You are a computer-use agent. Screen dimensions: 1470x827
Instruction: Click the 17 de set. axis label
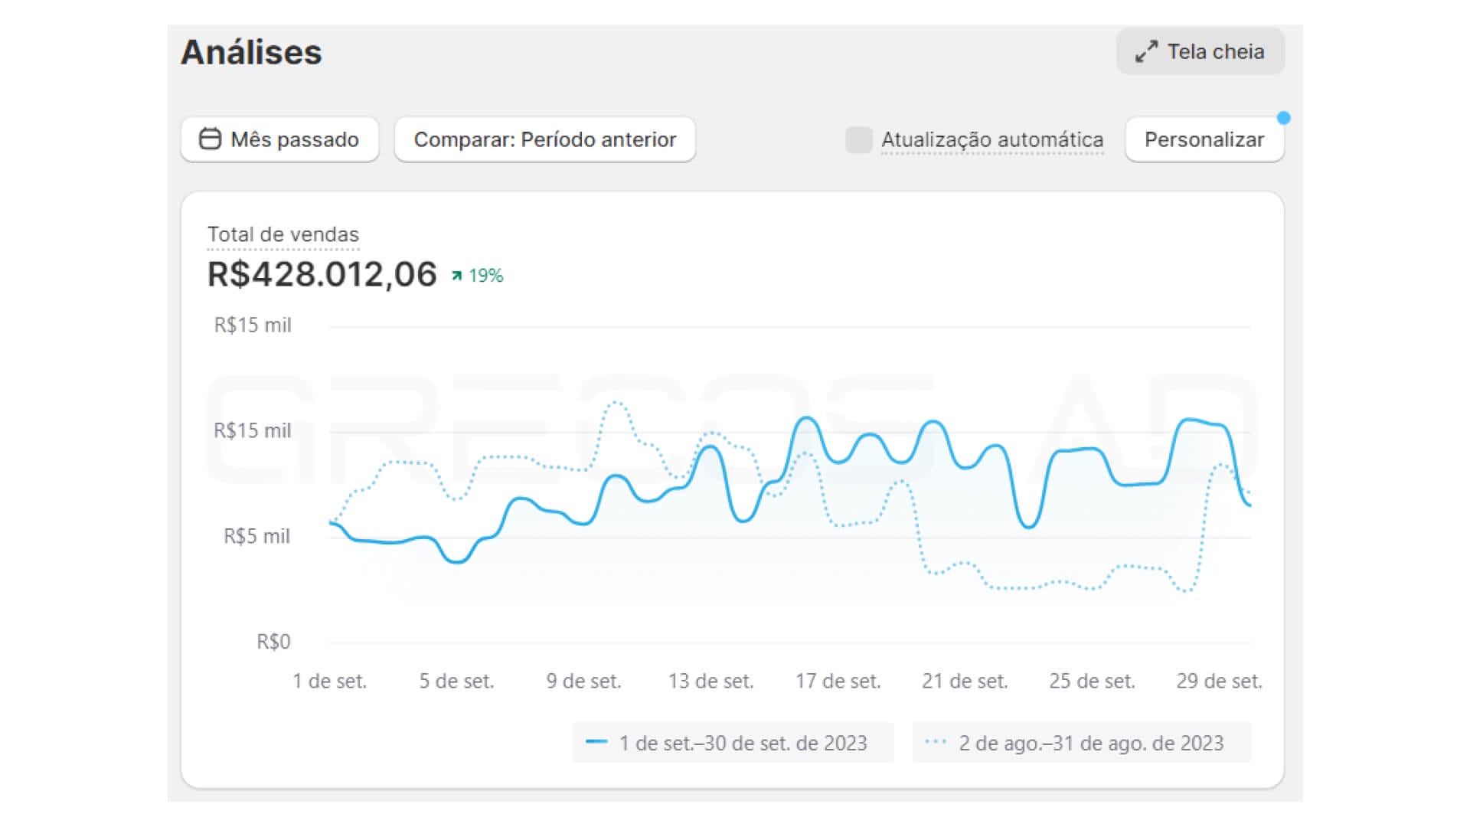pos(838,681)
